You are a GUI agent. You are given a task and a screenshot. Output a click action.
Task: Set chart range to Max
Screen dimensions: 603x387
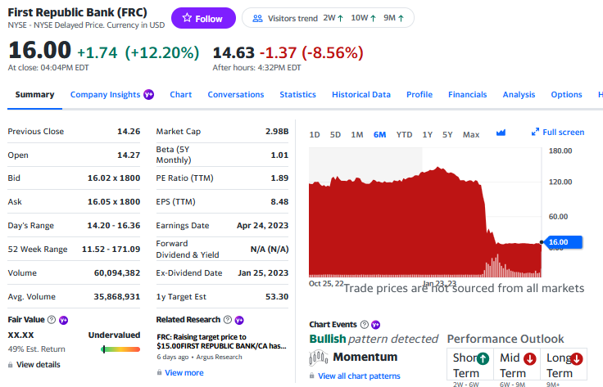[x=471, y=135]
